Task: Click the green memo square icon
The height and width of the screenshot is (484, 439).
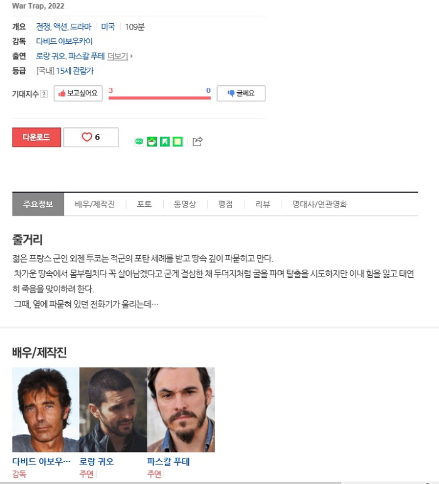Action: pyautogui.click(x=177, y=142)
